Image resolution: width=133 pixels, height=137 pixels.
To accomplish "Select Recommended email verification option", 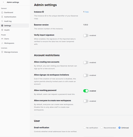I will click(x=102, y=128).
